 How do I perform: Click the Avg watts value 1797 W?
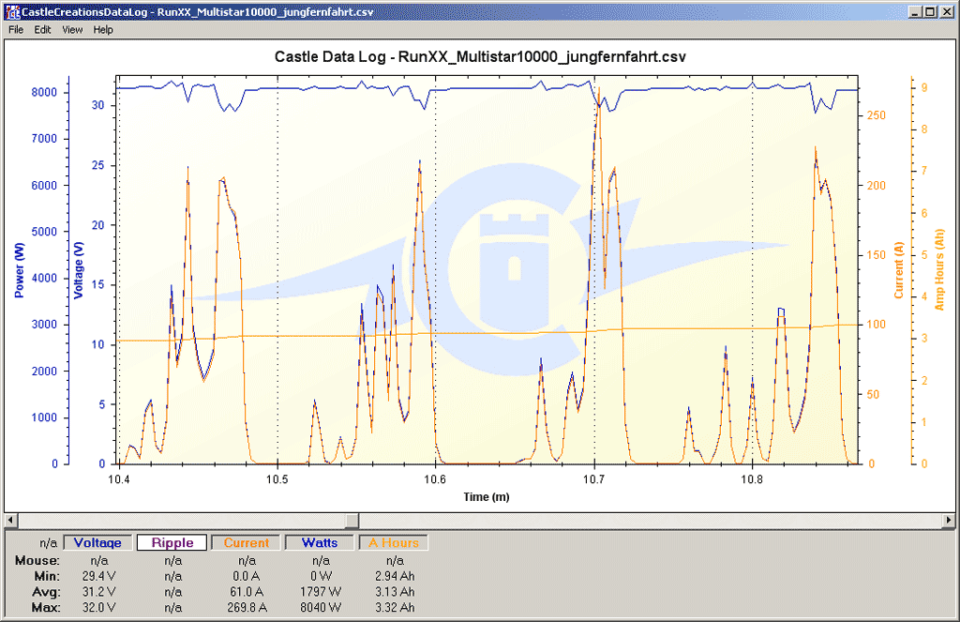[321, 592]
